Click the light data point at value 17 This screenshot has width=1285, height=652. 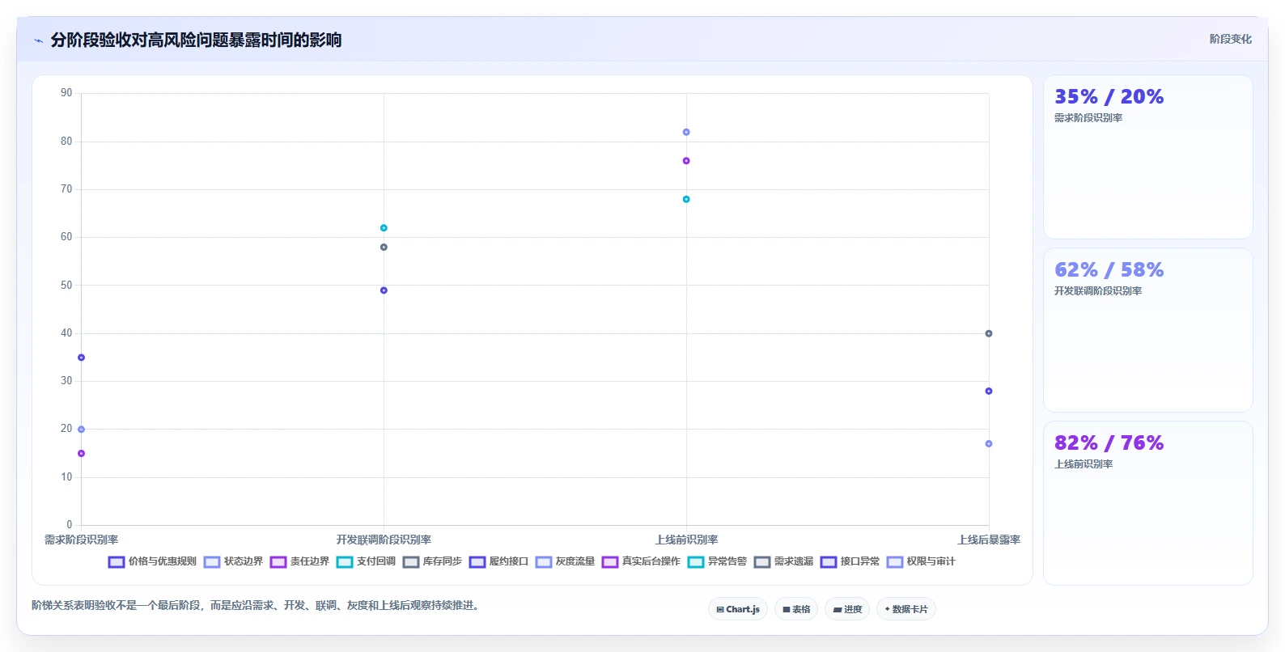pos(989,444)
